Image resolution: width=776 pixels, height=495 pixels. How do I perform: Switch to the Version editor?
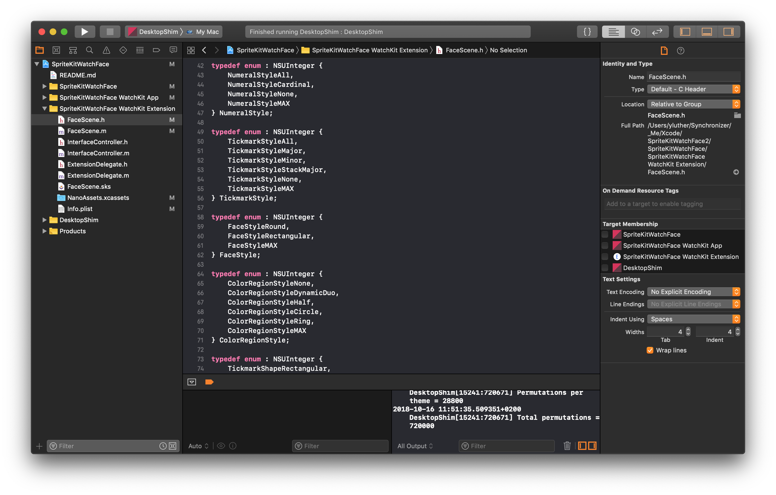pyautogui.click(x=657, y=31)
